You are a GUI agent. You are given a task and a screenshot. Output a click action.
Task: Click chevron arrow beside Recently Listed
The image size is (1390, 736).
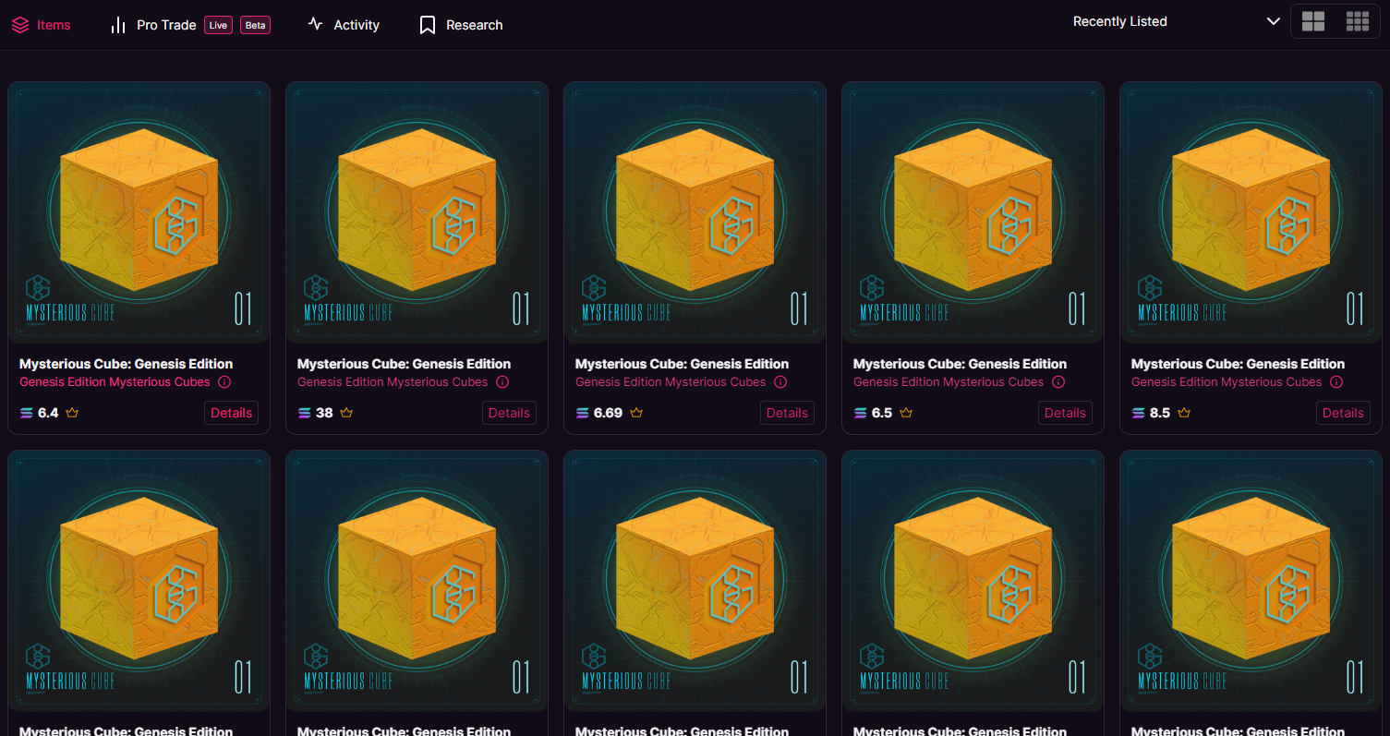(x=1274, y=21)
